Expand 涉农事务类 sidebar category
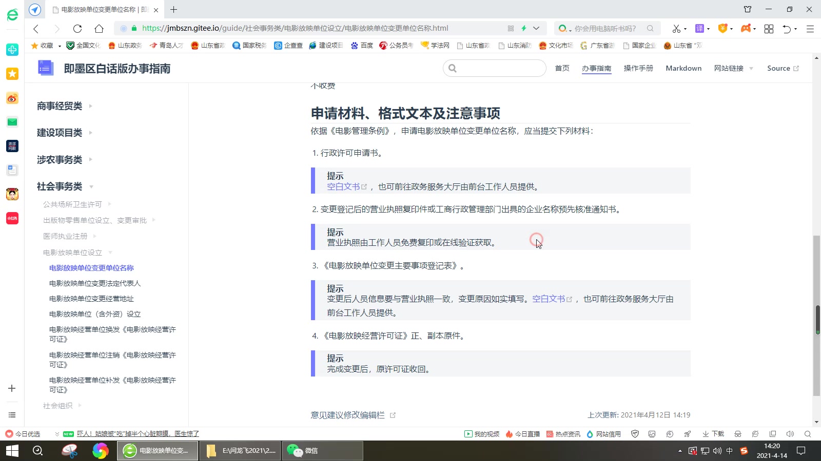The height and width of the screenshot is (461, 821). (64, 160)
